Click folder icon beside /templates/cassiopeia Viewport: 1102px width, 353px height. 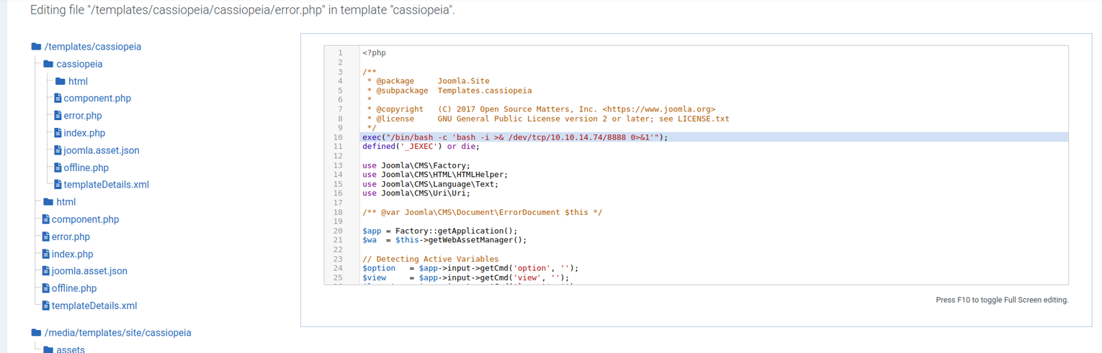(x=36, y=47)
